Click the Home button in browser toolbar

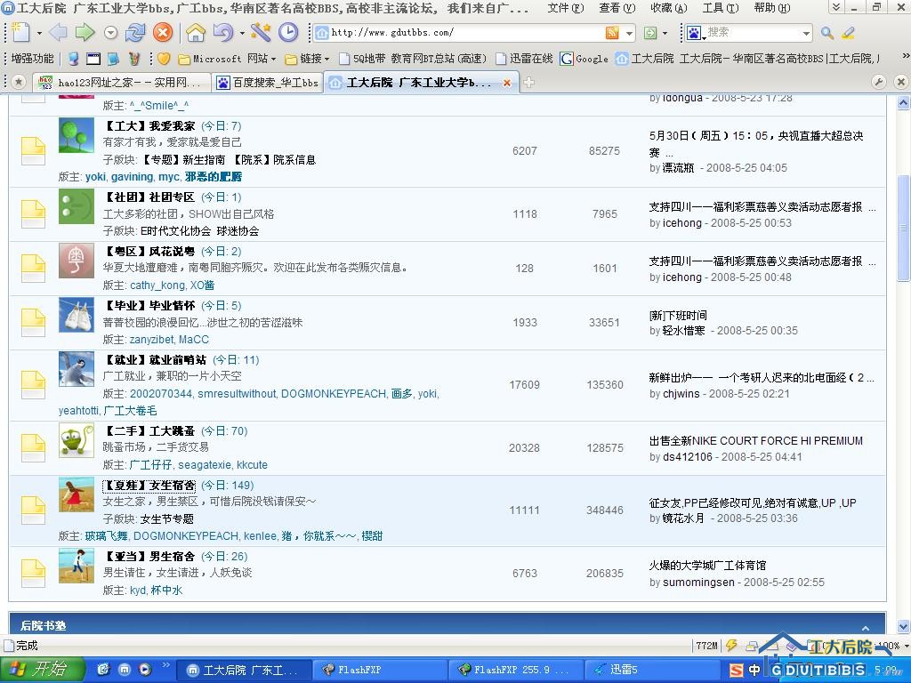[x=195, y=33]
